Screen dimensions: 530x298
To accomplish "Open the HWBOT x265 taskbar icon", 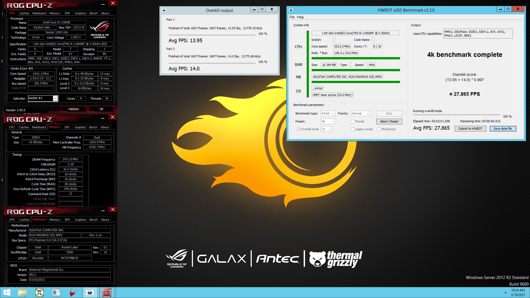I will 90,292.
